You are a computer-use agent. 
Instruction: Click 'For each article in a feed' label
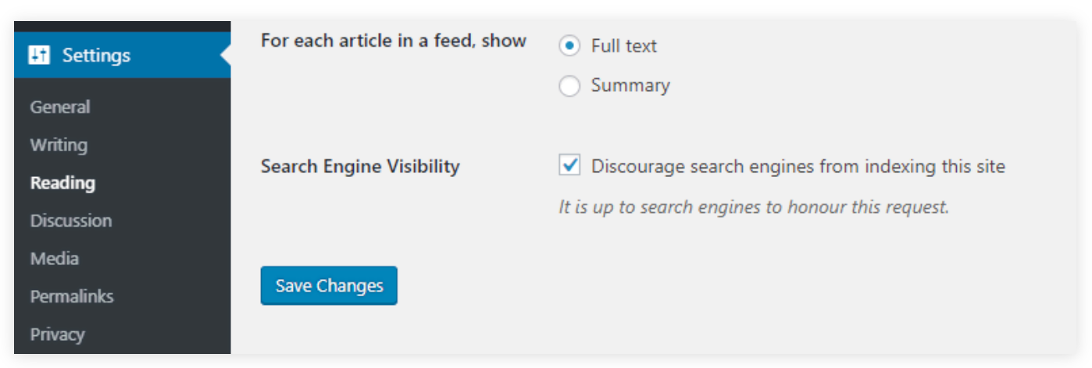click(x=393, y=41)
